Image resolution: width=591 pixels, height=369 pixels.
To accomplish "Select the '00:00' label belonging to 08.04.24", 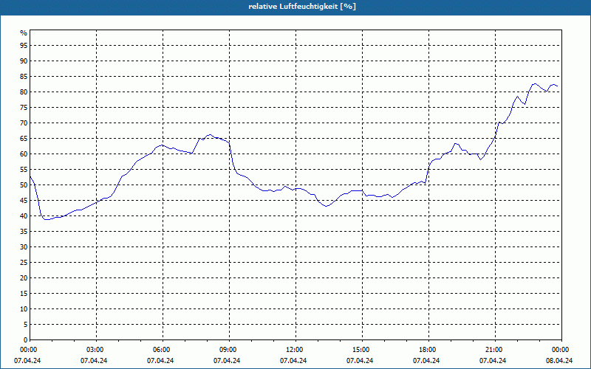I will click(x=561, y=350).
